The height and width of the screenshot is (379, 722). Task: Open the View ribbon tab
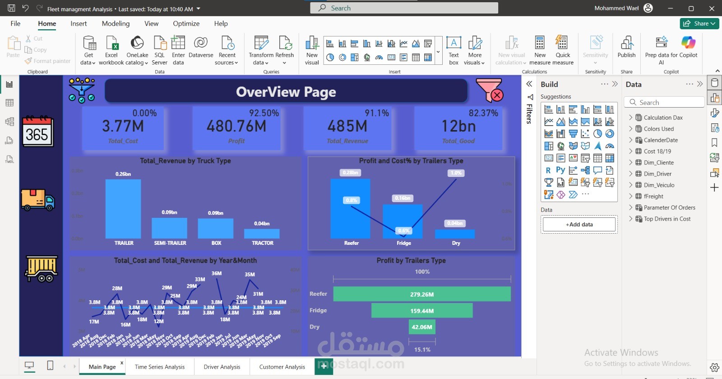(151, 23)
